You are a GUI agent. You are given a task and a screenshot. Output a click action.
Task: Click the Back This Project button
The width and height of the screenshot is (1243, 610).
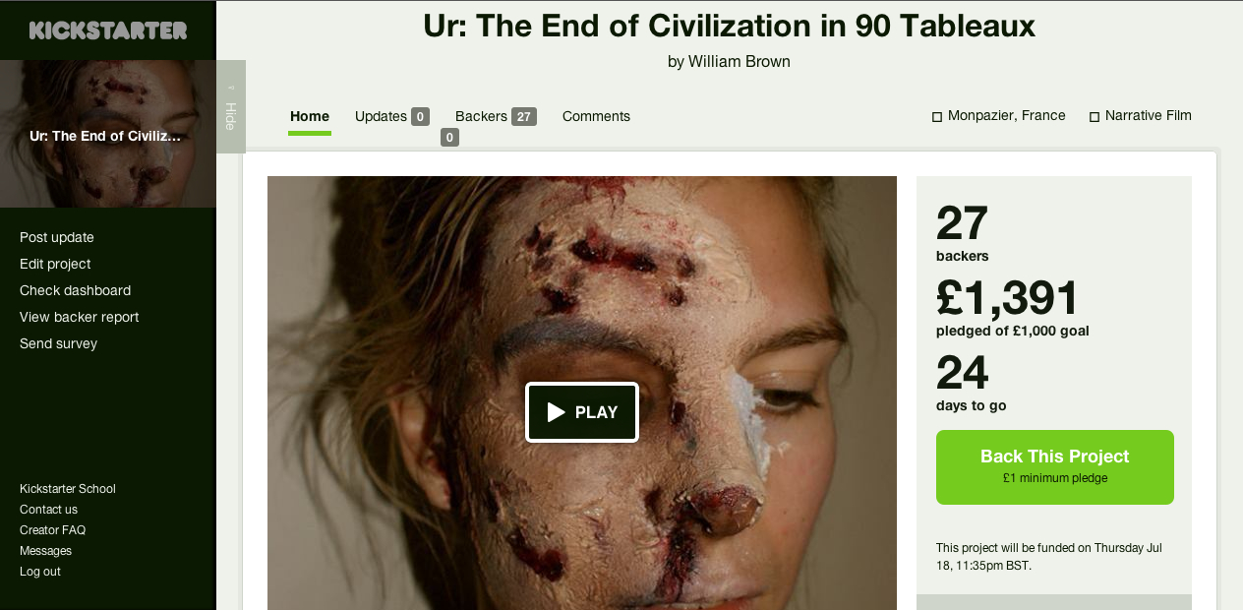point(1055,467)
